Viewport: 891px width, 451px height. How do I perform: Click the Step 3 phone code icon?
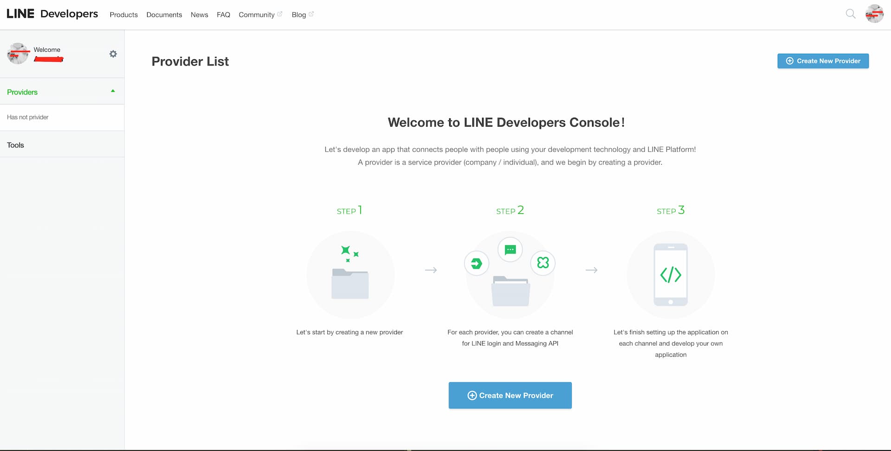click(671, 275)
